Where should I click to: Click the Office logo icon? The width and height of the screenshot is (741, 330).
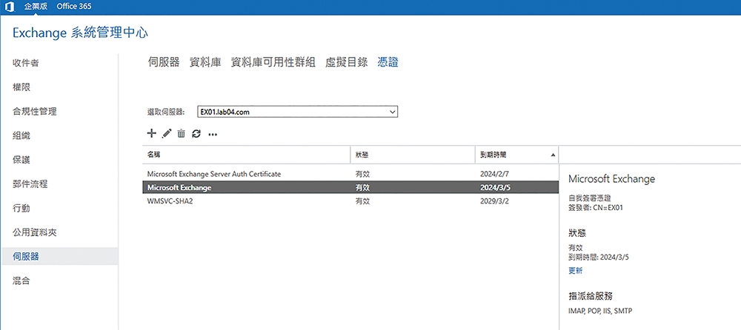coord(9,7)
